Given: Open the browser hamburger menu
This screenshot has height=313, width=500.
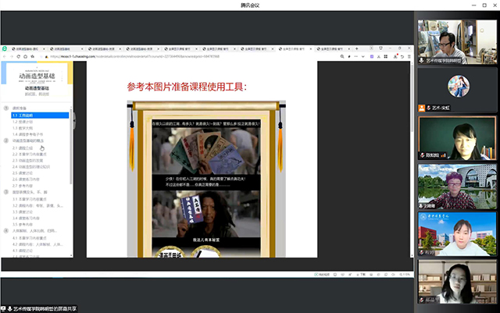Looking at the screenshot, I should 409,56.
